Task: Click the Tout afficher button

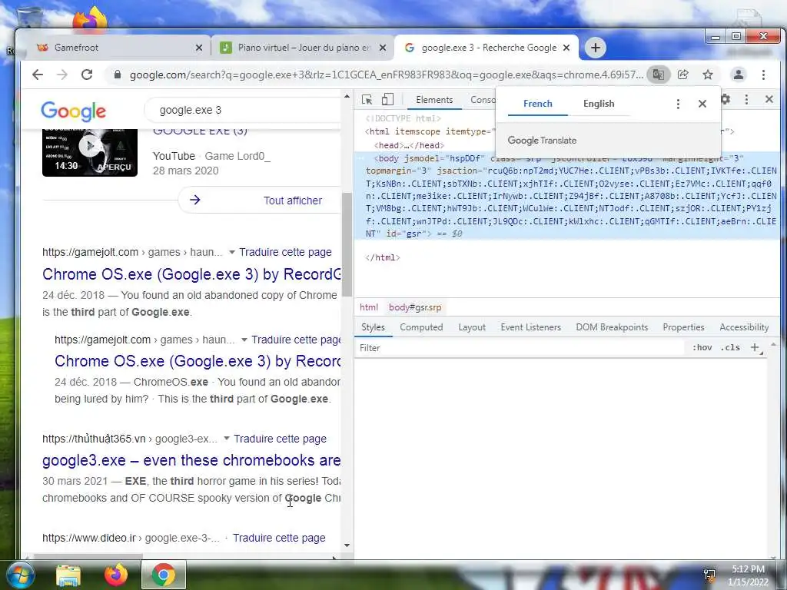Action: pos(260,201)
